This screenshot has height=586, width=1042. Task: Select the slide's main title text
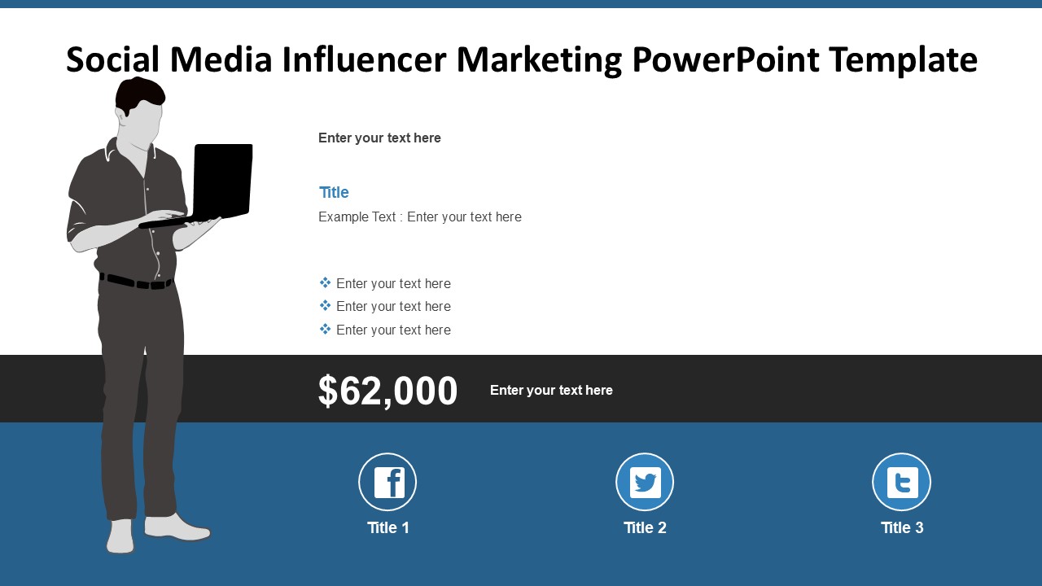point(521,59)
